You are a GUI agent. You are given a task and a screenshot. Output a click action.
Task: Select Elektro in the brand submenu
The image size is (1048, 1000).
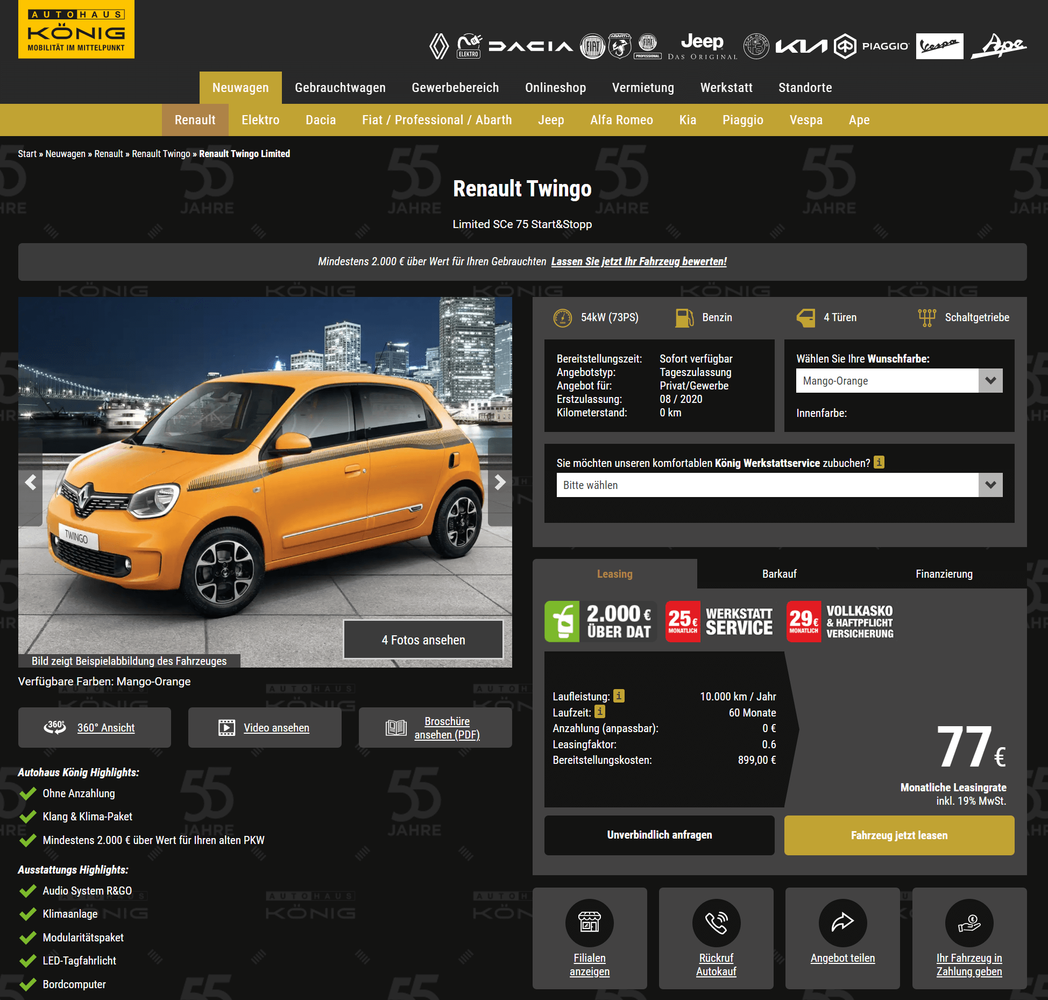click(260, 120)
